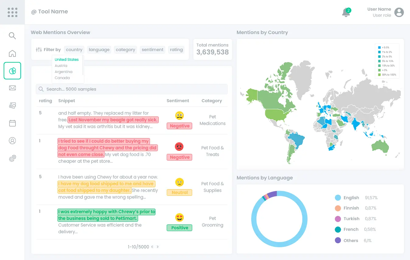Image resolution: width=410 pixels, height=260 pixels.
Task: Choose Argentina in country list
Action: (x=64, y=72)
